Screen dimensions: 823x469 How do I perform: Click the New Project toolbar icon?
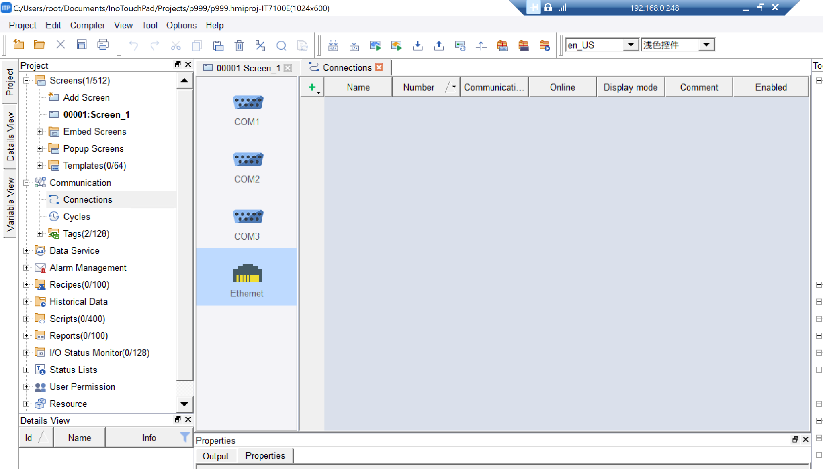coord(18,45)
